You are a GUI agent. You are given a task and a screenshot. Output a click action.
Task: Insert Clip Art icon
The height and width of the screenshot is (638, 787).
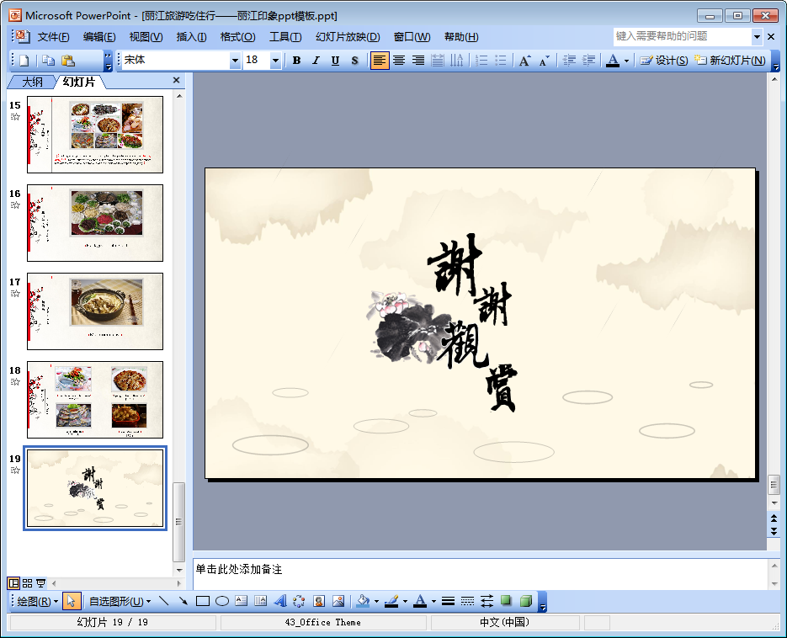click(319, 601)
